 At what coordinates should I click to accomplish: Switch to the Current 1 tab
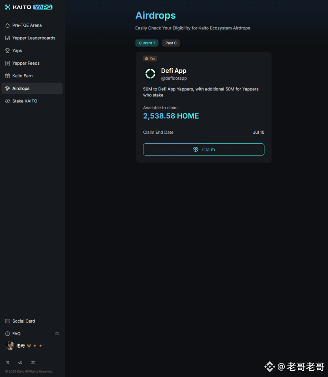click(x=147, y=43)
